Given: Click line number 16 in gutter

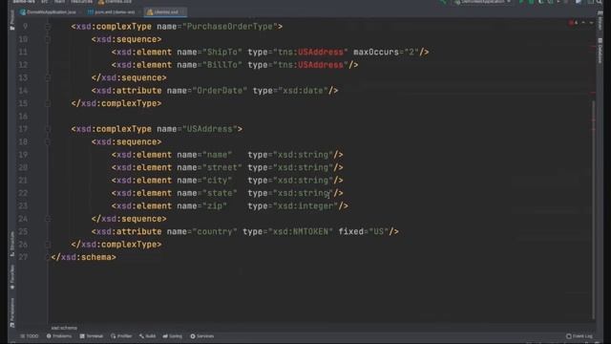Looking at the screenshot, I should coord(23,117).
